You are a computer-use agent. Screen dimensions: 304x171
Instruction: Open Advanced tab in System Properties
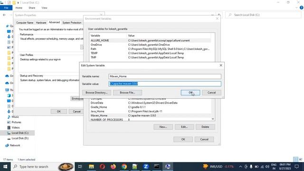[x=54, y=22]
